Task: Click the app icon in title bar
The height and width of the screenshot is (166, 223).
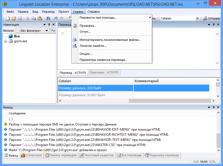Action: click(x=5, y=4)
